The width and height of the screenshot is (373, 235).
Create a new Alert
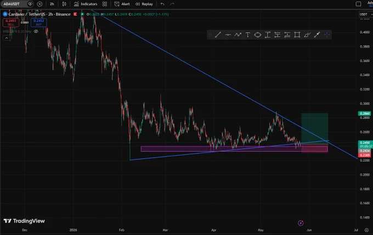click(x=122, y=4)
